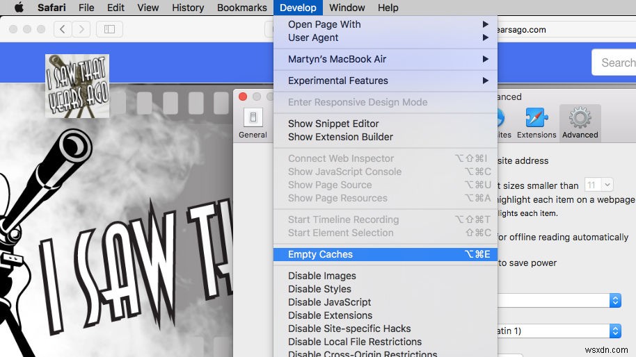Viewport: 636px width, 357px height.
Task: Open the Apple menu
Action: click(19, 7)
